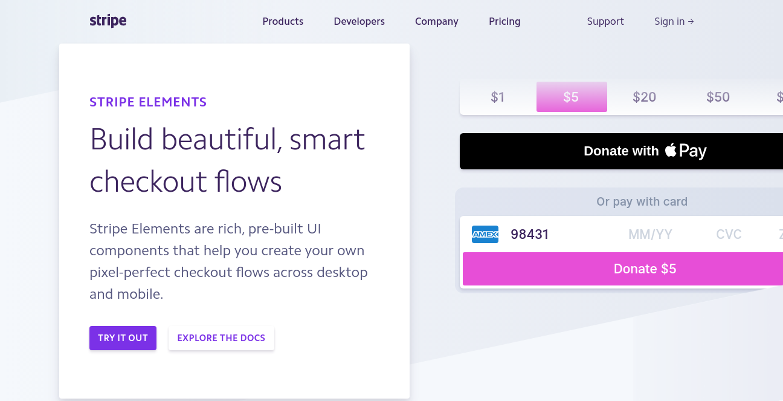Select the $1 donation amount
The height and width of the screenshot is (401, 783).
click(497, 97)
